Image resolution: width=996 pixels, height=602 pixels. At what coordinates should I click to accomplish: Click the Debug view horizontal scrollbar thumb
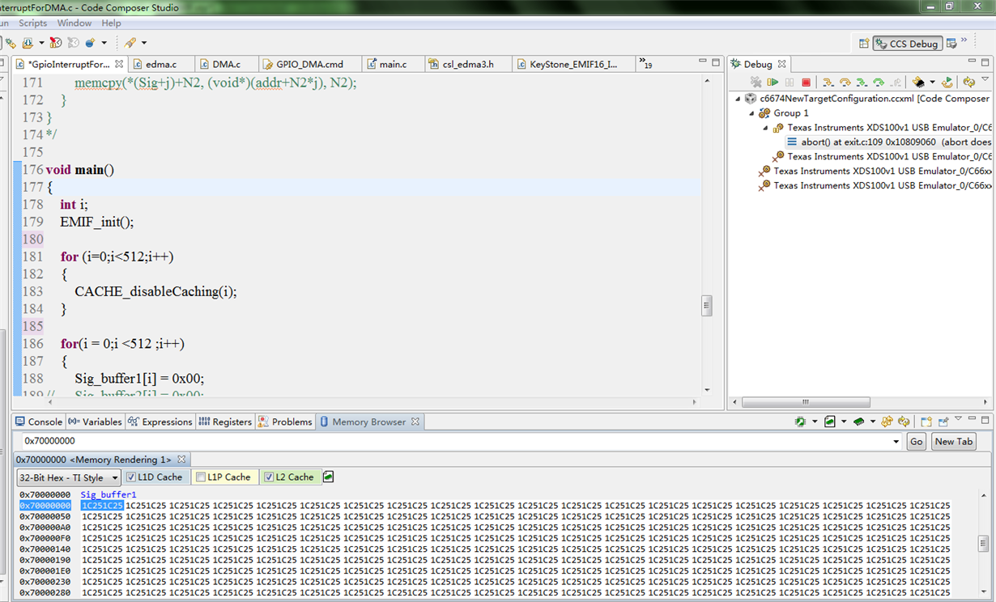806,402
